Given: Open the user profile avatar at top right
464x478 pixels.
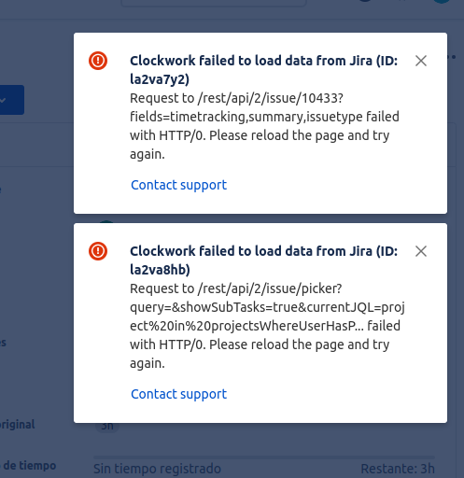Looking at the screenshot, I should coord(442,1).
